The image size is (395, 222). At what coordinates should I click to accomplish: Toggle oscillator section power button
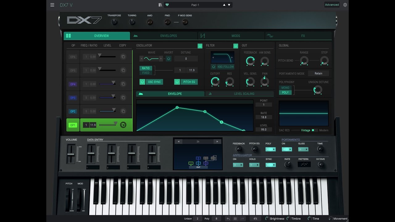(200, 46)
